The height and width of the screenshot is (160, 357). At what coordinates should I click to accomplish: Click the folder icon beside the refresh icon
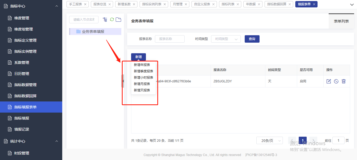(118, 20)
